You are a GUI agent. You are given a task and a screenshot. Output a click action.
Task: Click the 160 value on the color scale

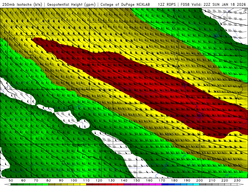(149, 180)
